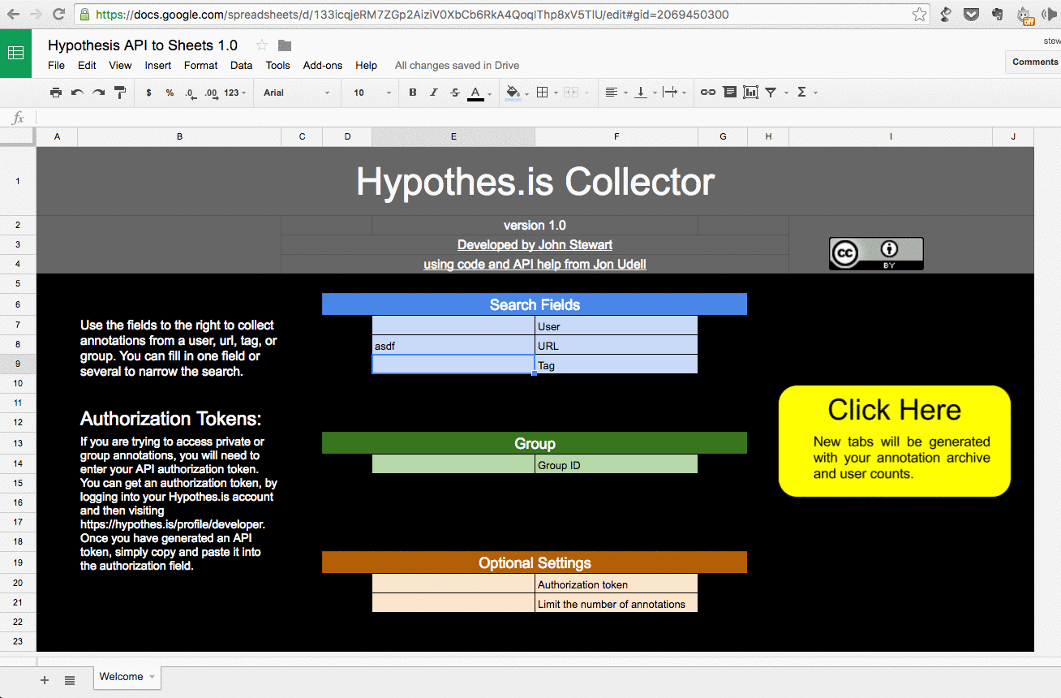Screen dimensions: 1061x698
Task: Click the Evernote elephant extension icon
Action: pos(997,14)
